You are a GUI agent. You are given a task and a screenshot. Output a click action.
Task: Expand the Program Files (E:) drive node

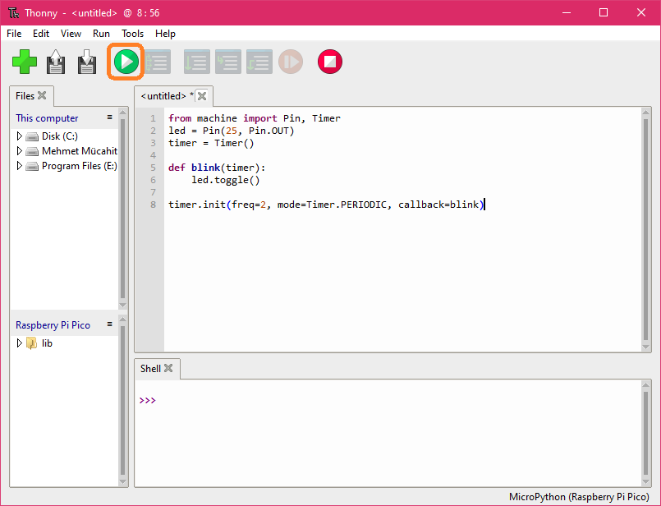(19, 165)
